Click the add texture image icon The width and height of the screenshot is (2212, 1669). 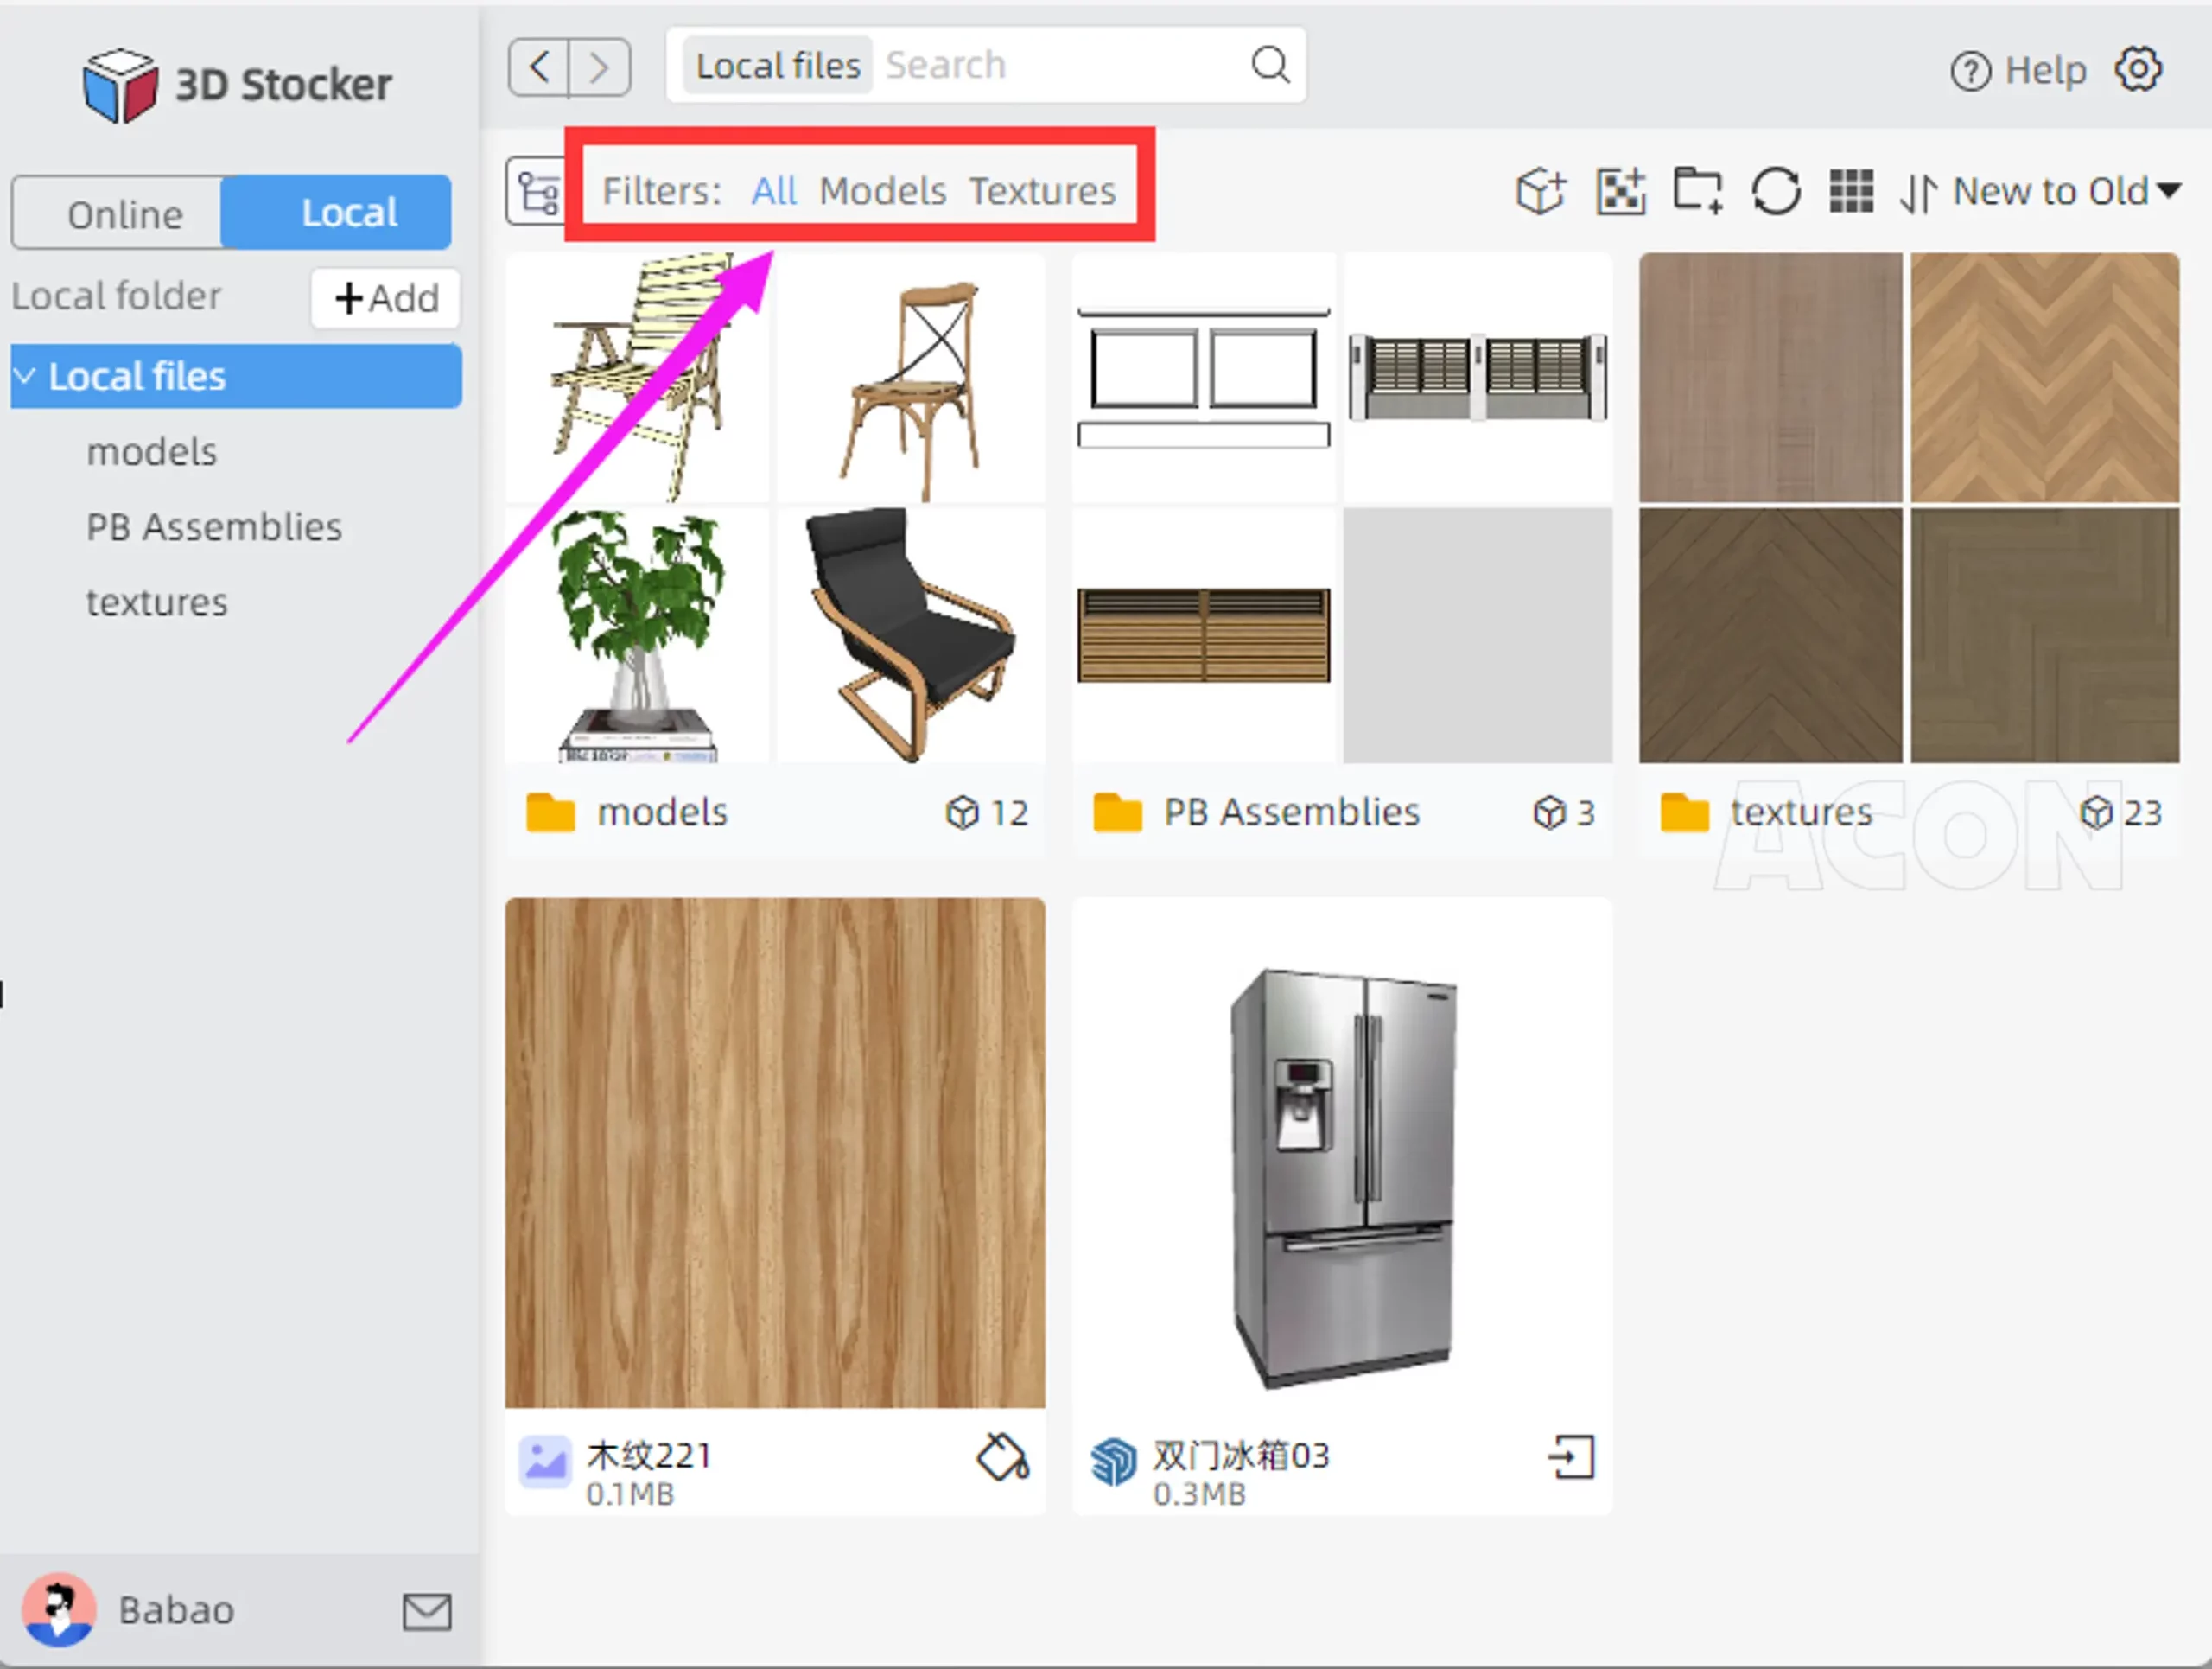pyautogui.click(x=1619, y=190)
